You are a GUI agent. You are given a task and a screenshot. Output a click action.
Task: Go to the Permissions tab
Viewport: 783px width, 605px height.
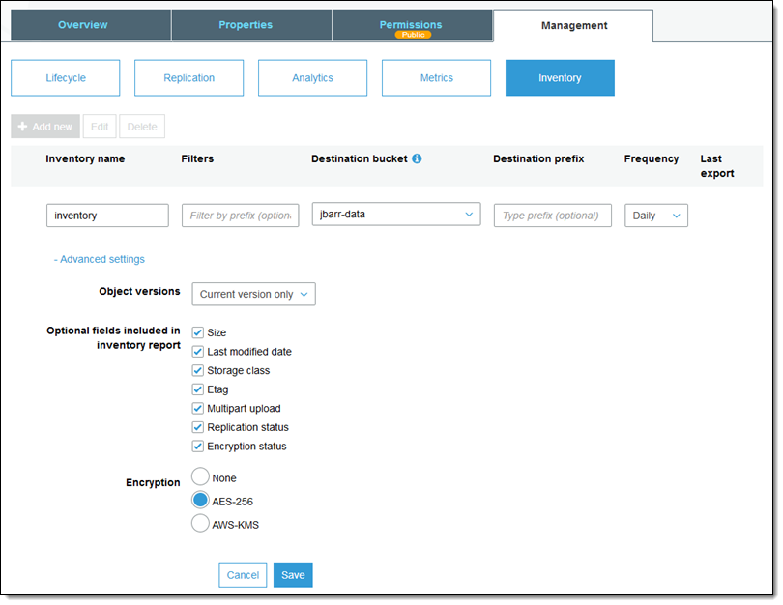click(x=411, y=25)
